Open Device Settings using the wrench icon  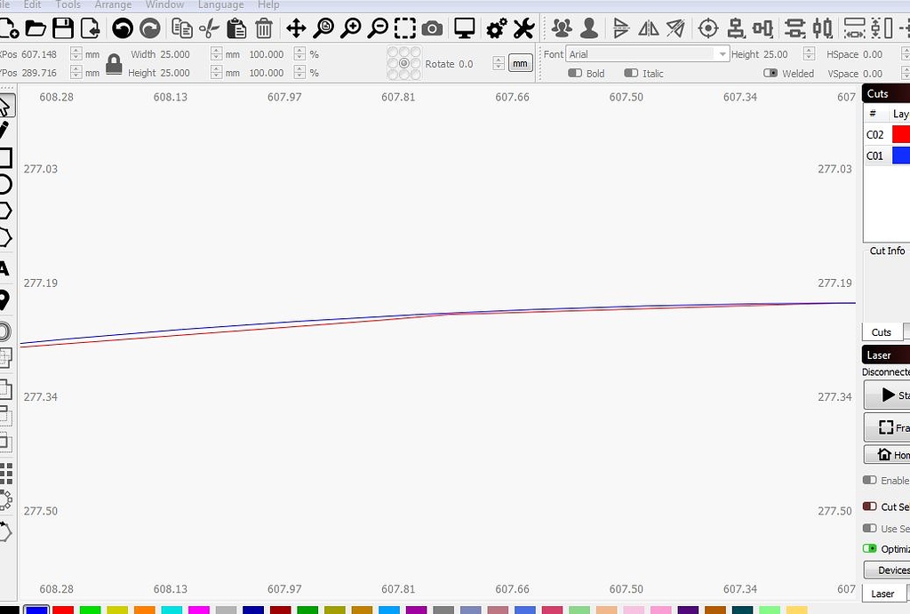(x=523, y=28)
